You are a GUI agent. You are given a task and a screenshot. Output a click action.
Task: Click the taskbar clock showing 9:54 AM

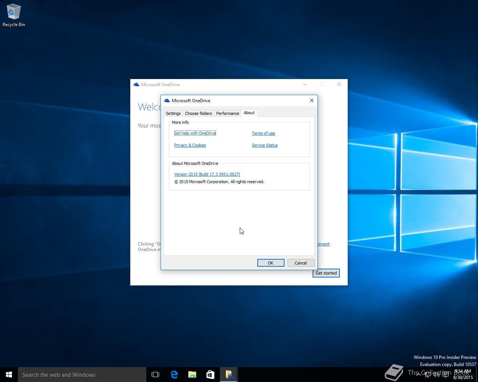463,375
